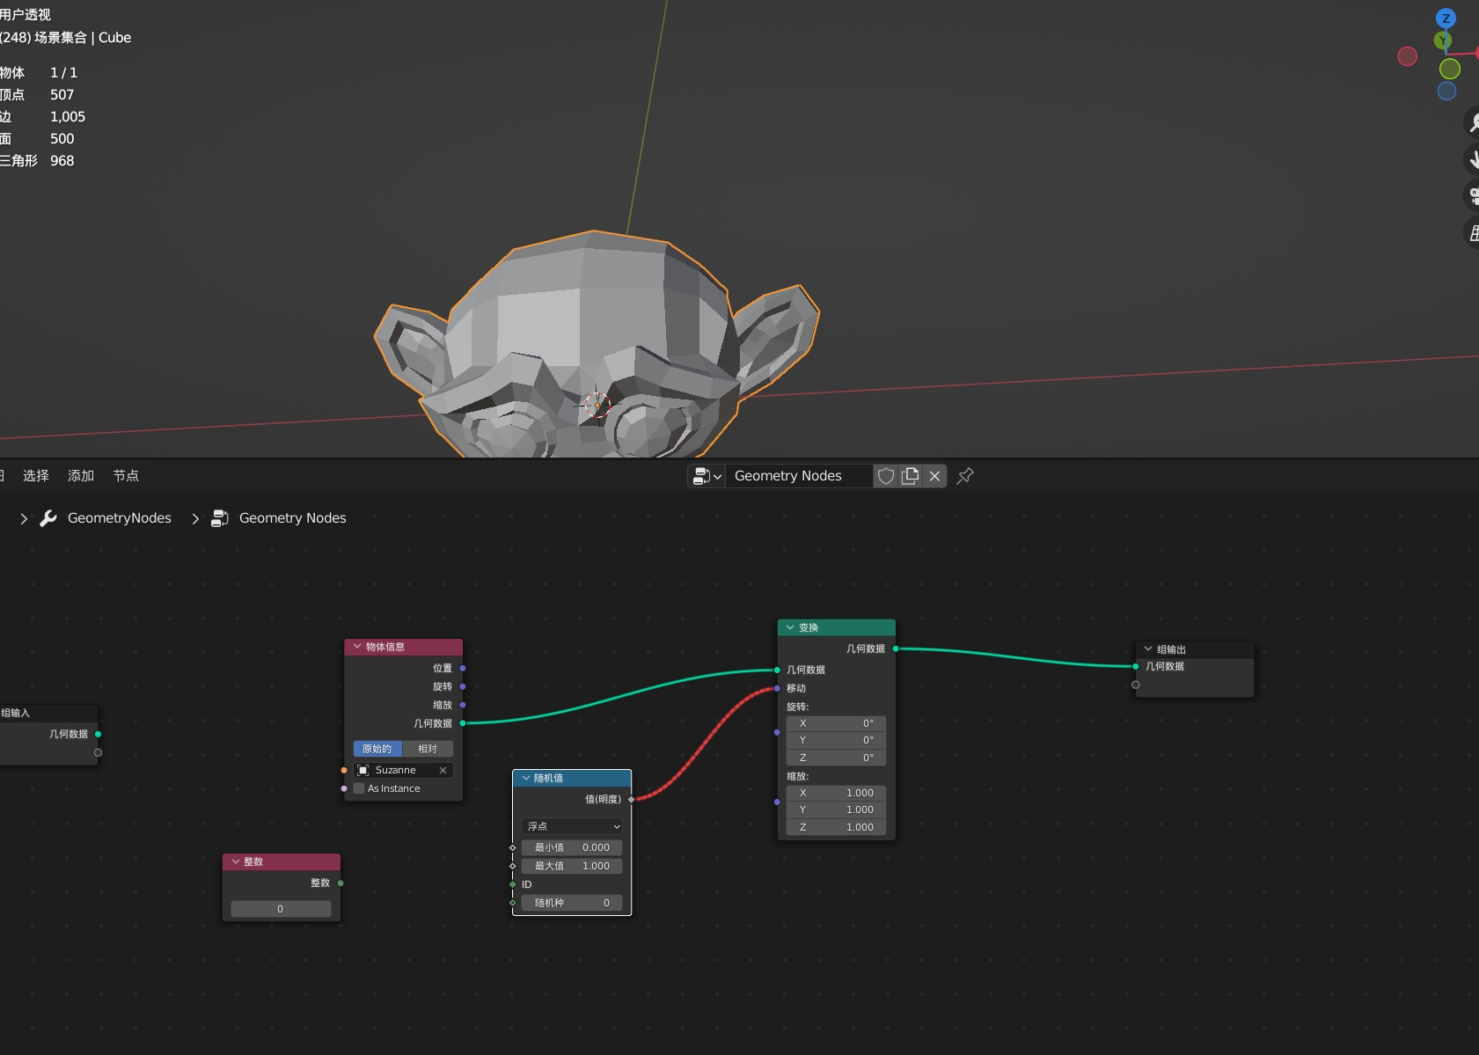Adjust the 最大值 field

click(572, 867)
